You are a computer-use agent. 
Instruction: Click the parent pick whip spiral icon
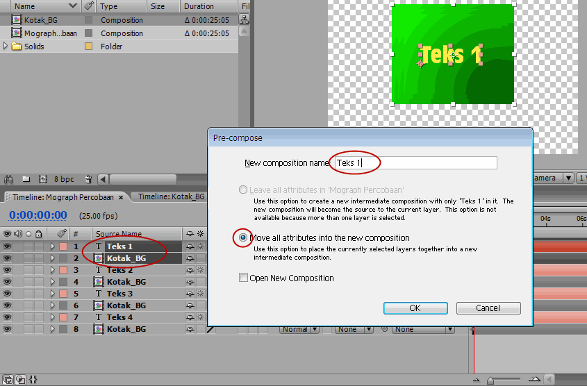383,330
